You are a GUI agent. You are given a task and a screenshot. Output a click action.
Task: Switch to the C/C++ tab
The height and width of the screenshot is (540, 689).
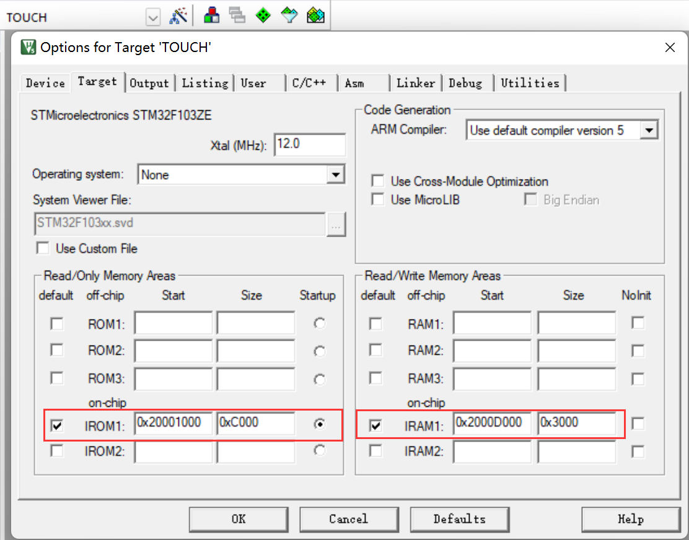[310, 83]
